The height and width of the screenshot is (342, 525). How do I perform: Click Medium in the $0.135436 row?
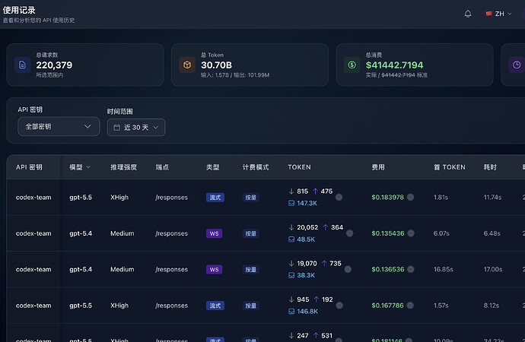coord(123,233)
